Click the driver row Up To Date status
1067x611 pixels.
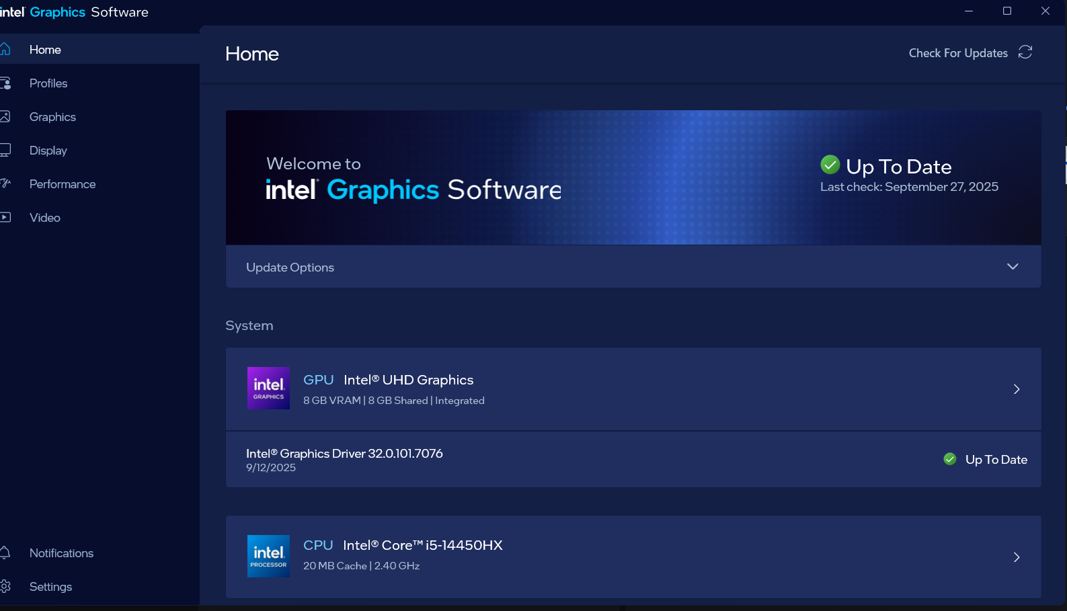click(996, 460)
